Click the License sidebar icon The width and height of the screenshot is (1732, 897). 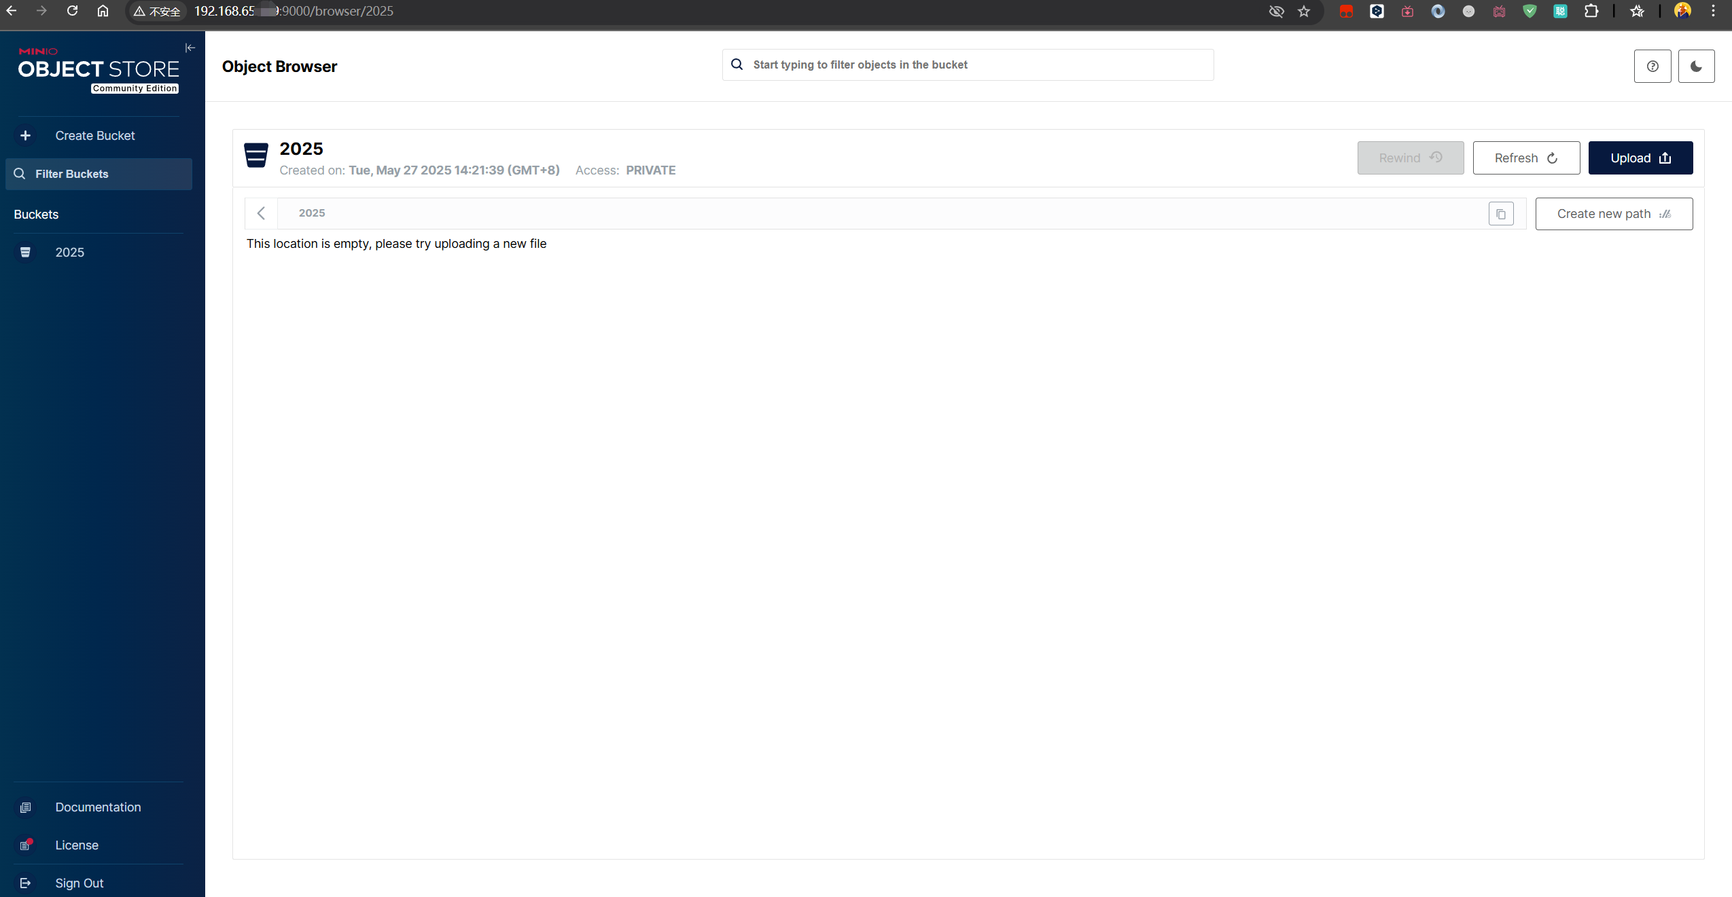pos(25,845)
